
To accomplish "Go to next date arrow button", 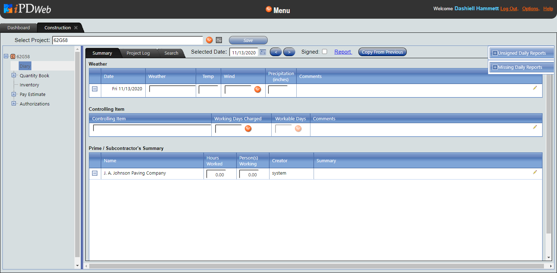I will coord(289,52).
